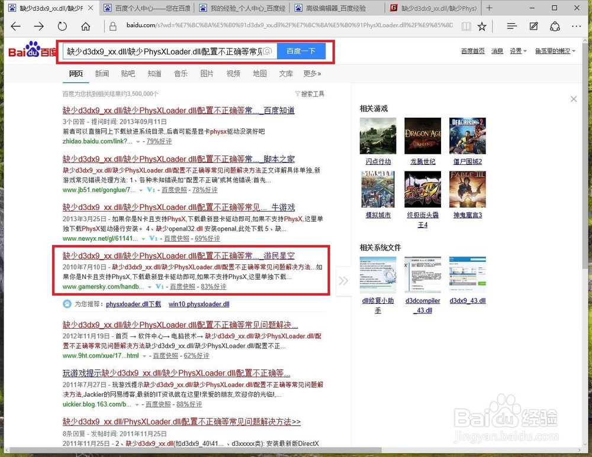Toggle reading view book icon
The image size is (592, 457).
[x=466, y=27]
